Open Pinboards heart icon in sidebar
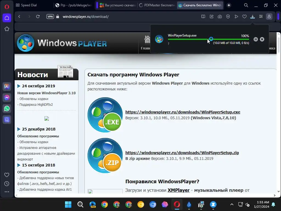Screen dimensions: 281x211 [x=7, y=175]
